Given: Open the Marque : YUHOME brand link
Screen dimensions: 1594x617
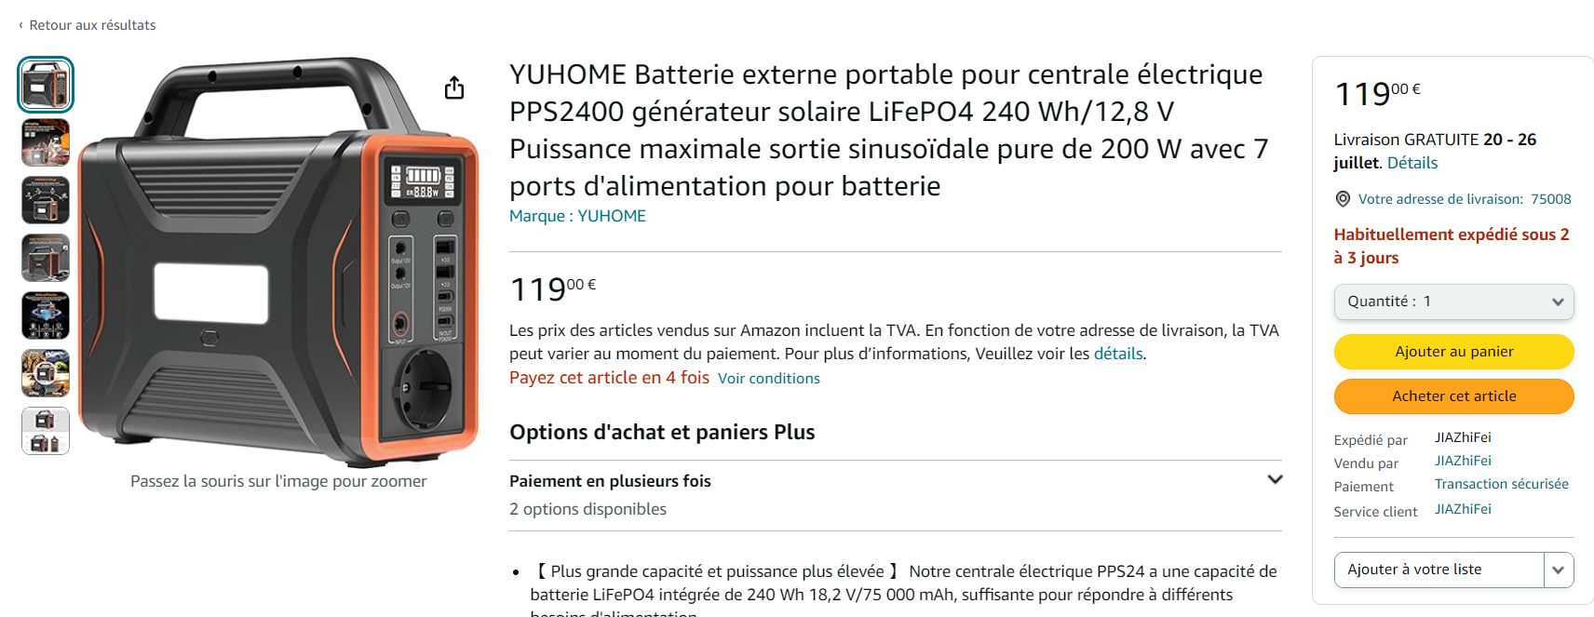Looking at the screenshot, I should 577,216.
